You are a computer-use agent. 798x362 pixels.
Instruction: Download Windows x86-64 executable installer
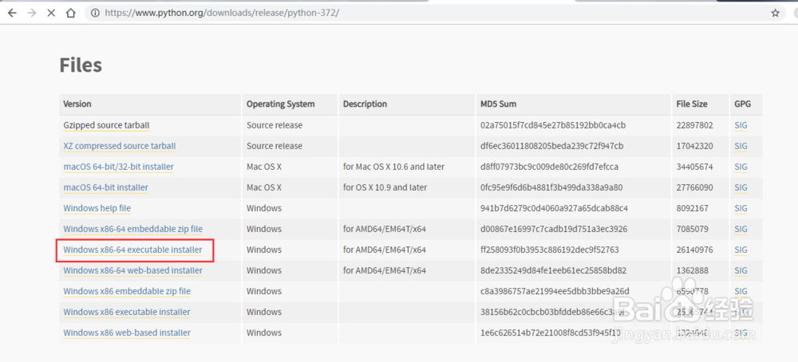pyautogui.click(x=132, y=250)
